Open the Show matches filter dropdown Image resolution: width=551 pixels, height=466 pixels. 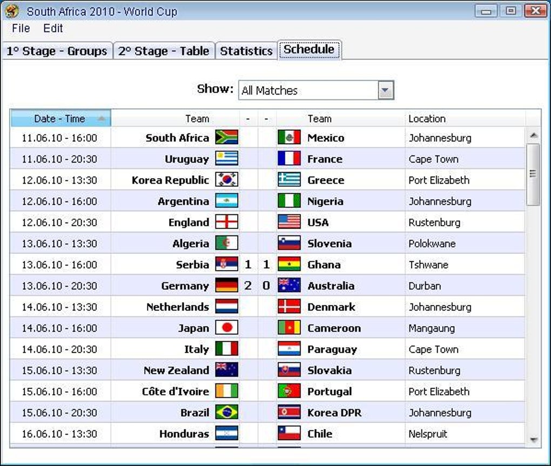(386, 90)
